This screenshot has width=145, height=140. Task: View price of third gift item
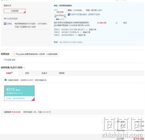tap(82, 35)
